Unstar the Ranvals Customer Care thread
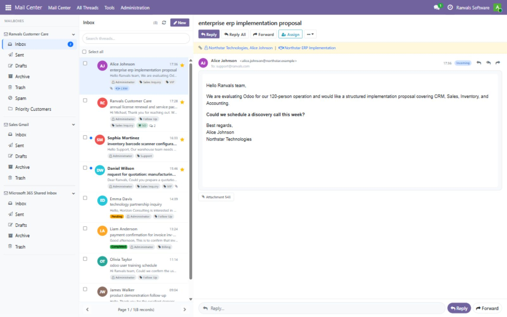The width and height of the screenshot is (507, 317). (182, 102)
